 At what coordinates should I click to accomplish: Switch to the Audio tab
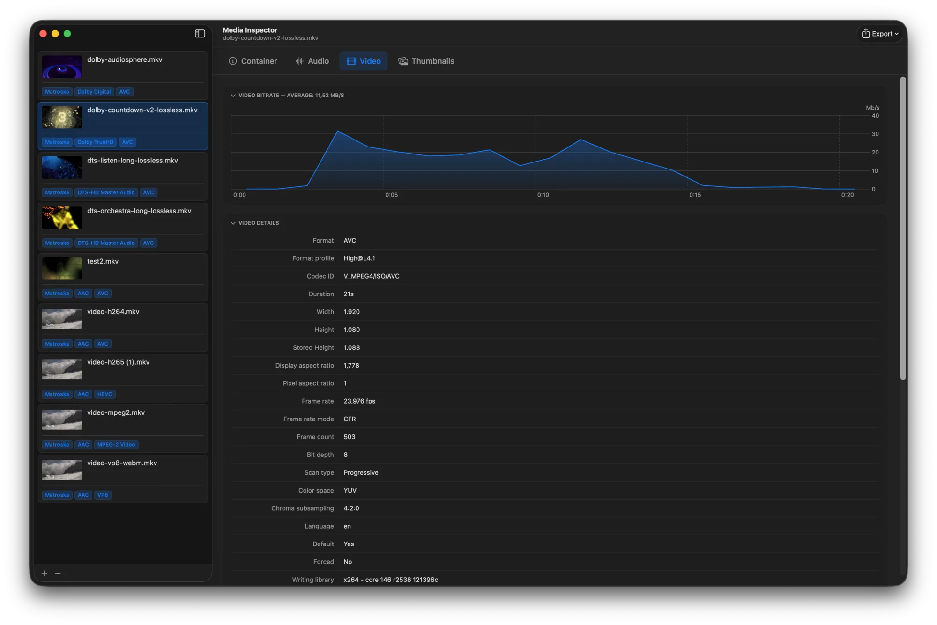point(312,61)
